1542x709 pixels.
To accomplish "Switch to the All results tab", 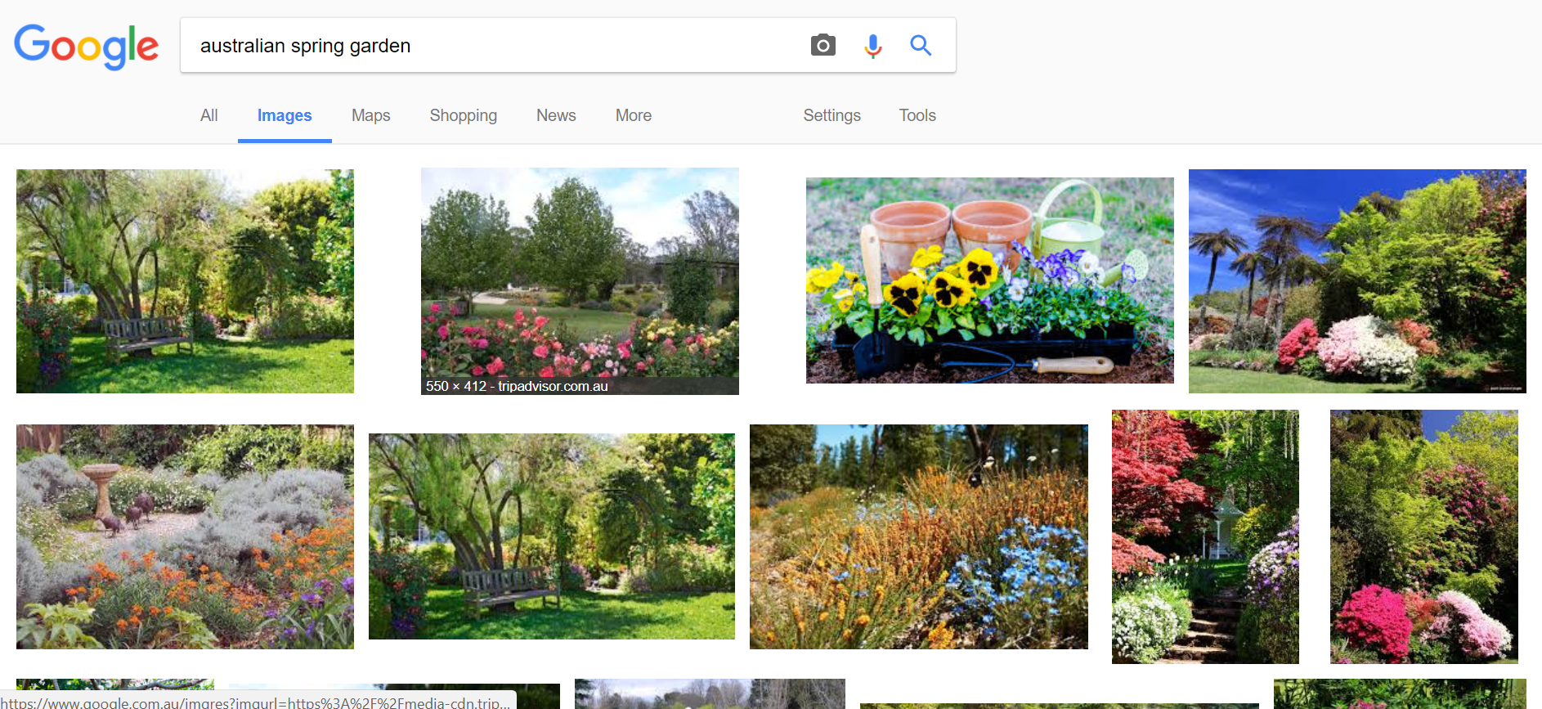I will click(x=208, y=115).
